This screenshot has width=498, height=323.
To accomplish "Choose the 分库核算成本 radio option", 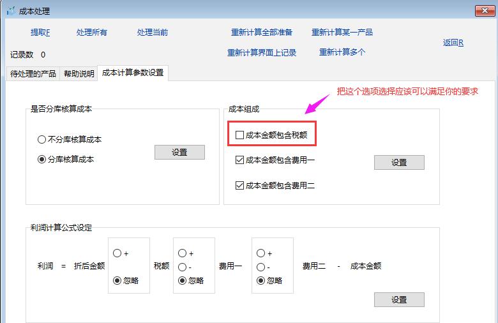I will [42, 159].
